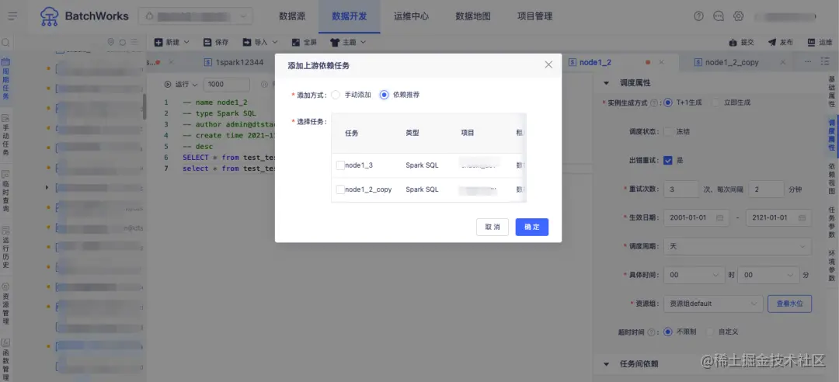
Task: Open the 任务参数 side tab
Action: click(x=831, y=222)
